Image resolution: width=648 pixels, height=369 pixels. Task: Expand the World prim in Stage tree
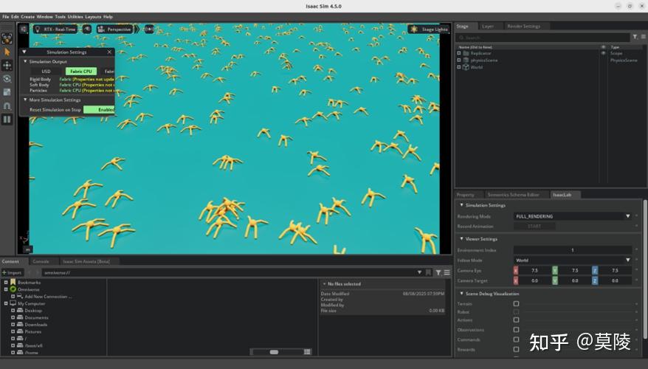pyautogui.click(x=459, y=67)
